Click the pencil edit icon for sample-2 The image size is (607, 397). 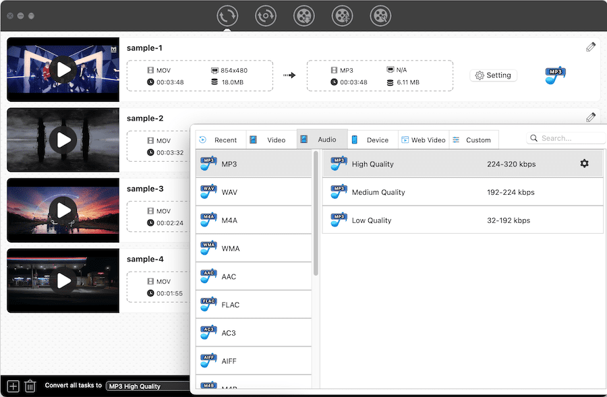591,117
